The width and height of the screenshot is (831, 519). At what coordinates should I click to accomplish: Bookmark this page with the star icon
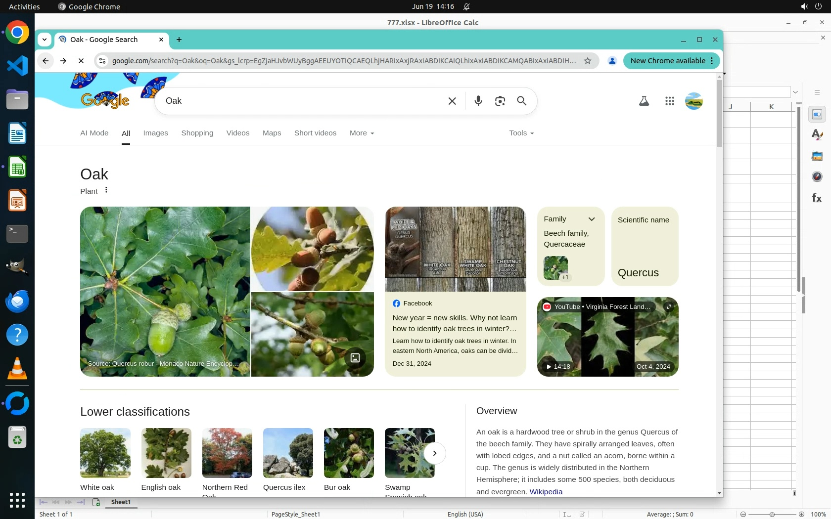click(587, 61)
